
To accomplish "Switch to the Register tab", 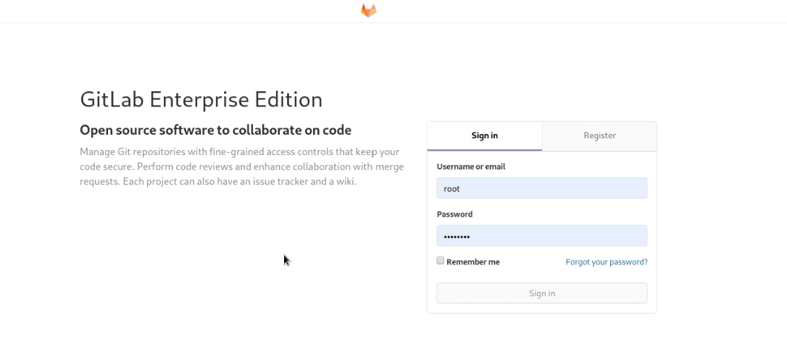I will tap(599, 135).
